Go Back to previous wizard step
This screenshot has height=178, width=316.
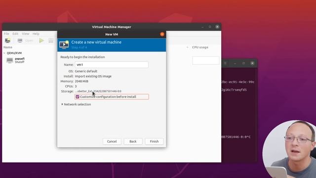133,141
